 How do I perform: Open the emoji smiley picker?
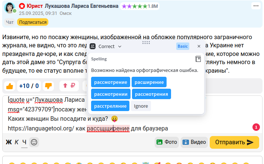[34, 142]
